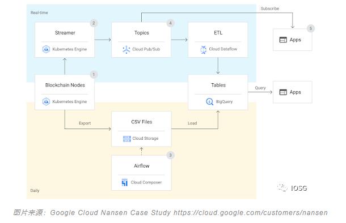The width and height of the screenshot is (346, 223).
Task: Click window icon in Apps box numbered 5
Action: pos(283,40)
